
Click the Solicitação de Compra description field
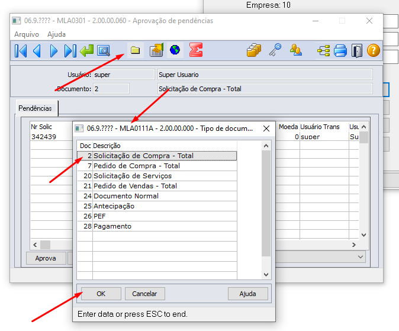point(265,89)
